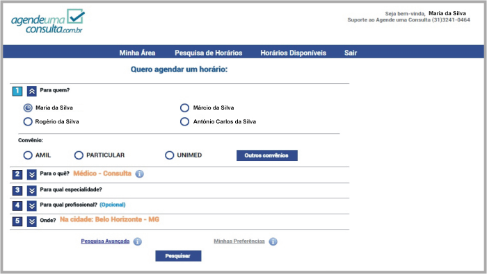
Task: Expand the 'Onde?' section
Action: pyautogui.click(x=32, y=221)
